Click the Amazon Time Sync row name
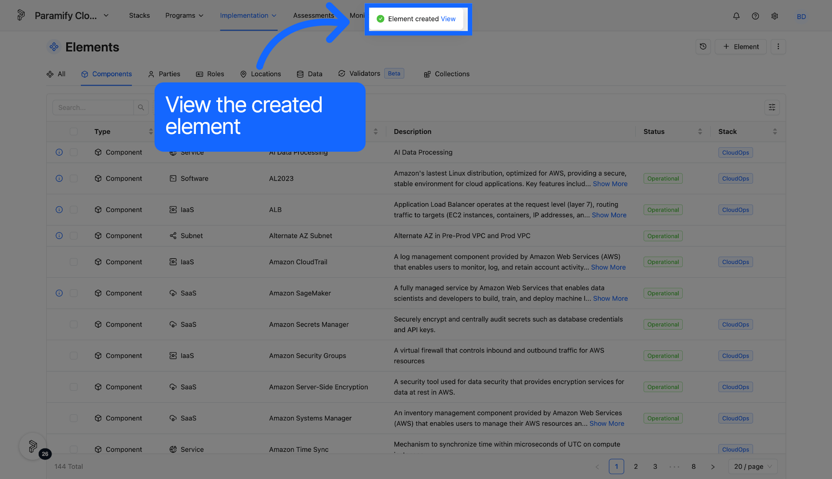832x479 pixels. tap(299, 449)
